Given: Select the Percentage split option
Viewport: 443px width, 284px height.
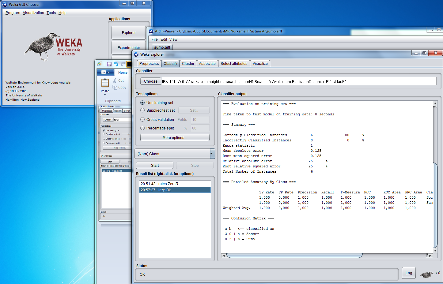Looking at the screenshot, I should pyautogui.click(x=142, y=128).
